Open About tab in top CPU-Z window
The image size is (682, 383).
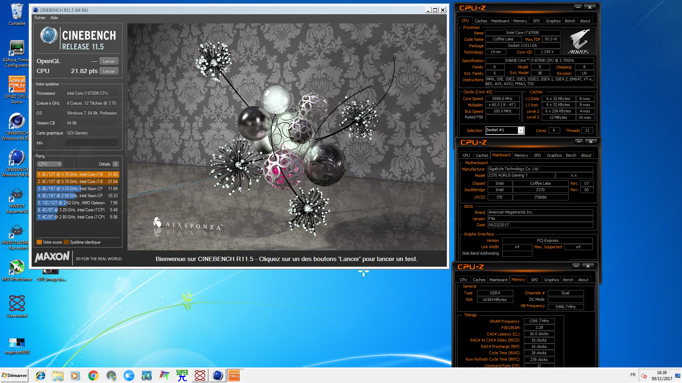pyautogui.click(x=585, y=21)
